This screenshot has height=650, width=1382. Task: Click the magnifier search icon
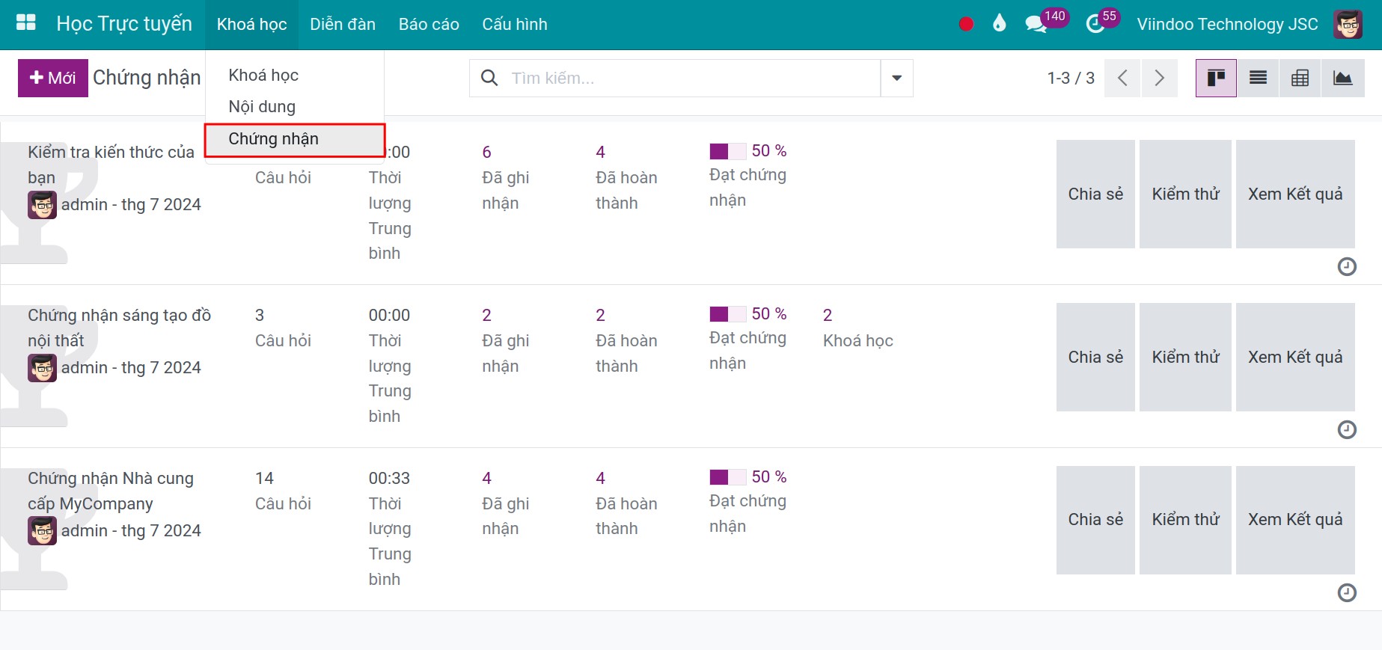(x=489, y=78)
